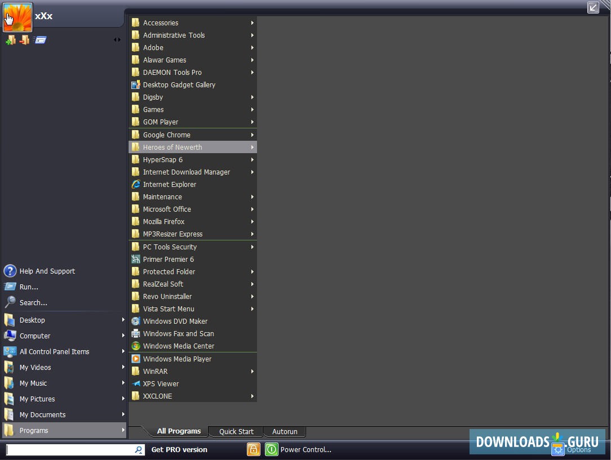The image size is (611, 460).
Task: Open DAEMON Tools Pro folder
Action: pos(193,73)
